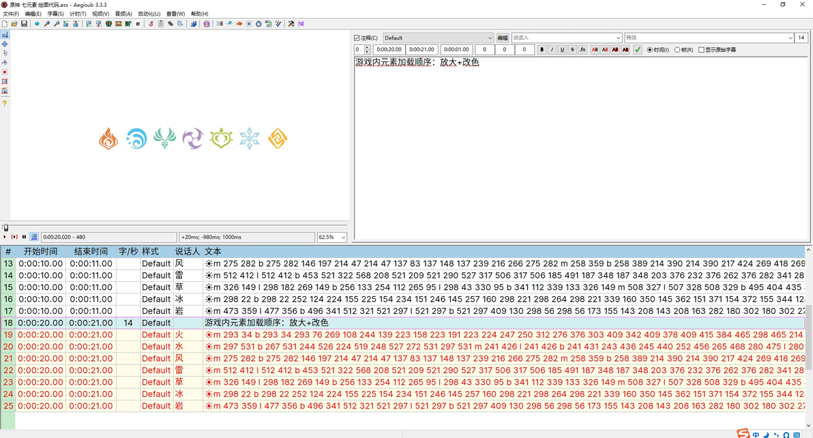Increase the layer number stepper
Screen dimensions: 813x438
tap(367, 47)
